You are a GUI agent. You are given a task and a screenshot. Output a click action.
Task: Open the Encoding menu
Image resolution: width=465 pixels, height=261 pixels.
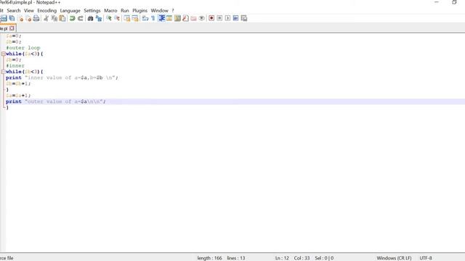click(x=46, y=11)
